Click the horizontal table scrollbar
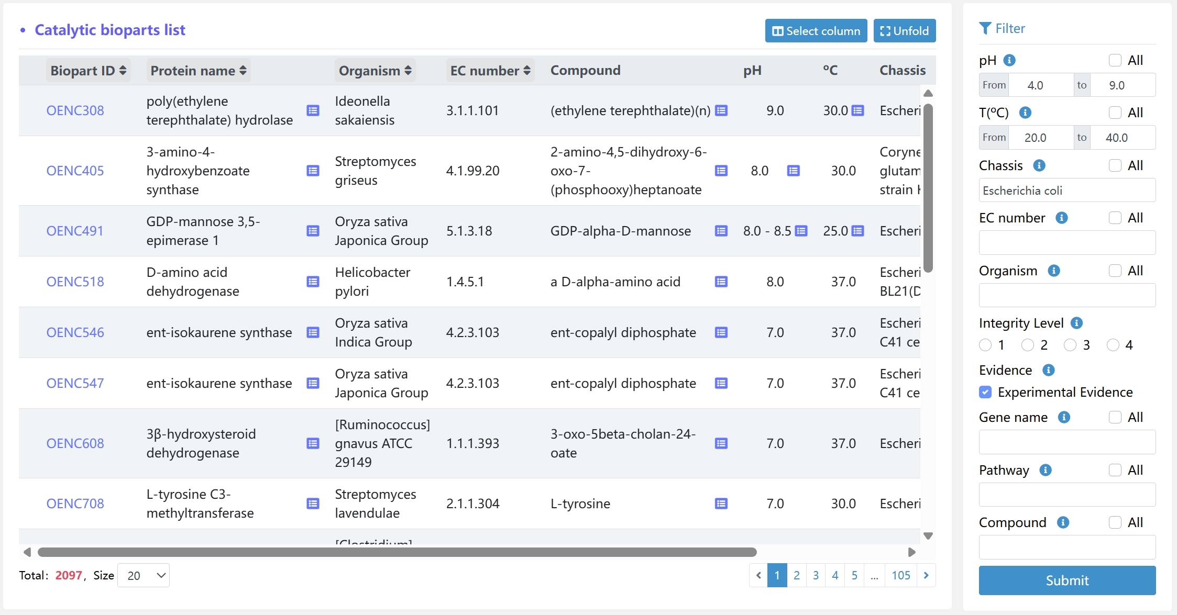 click(x=397, y=552)
